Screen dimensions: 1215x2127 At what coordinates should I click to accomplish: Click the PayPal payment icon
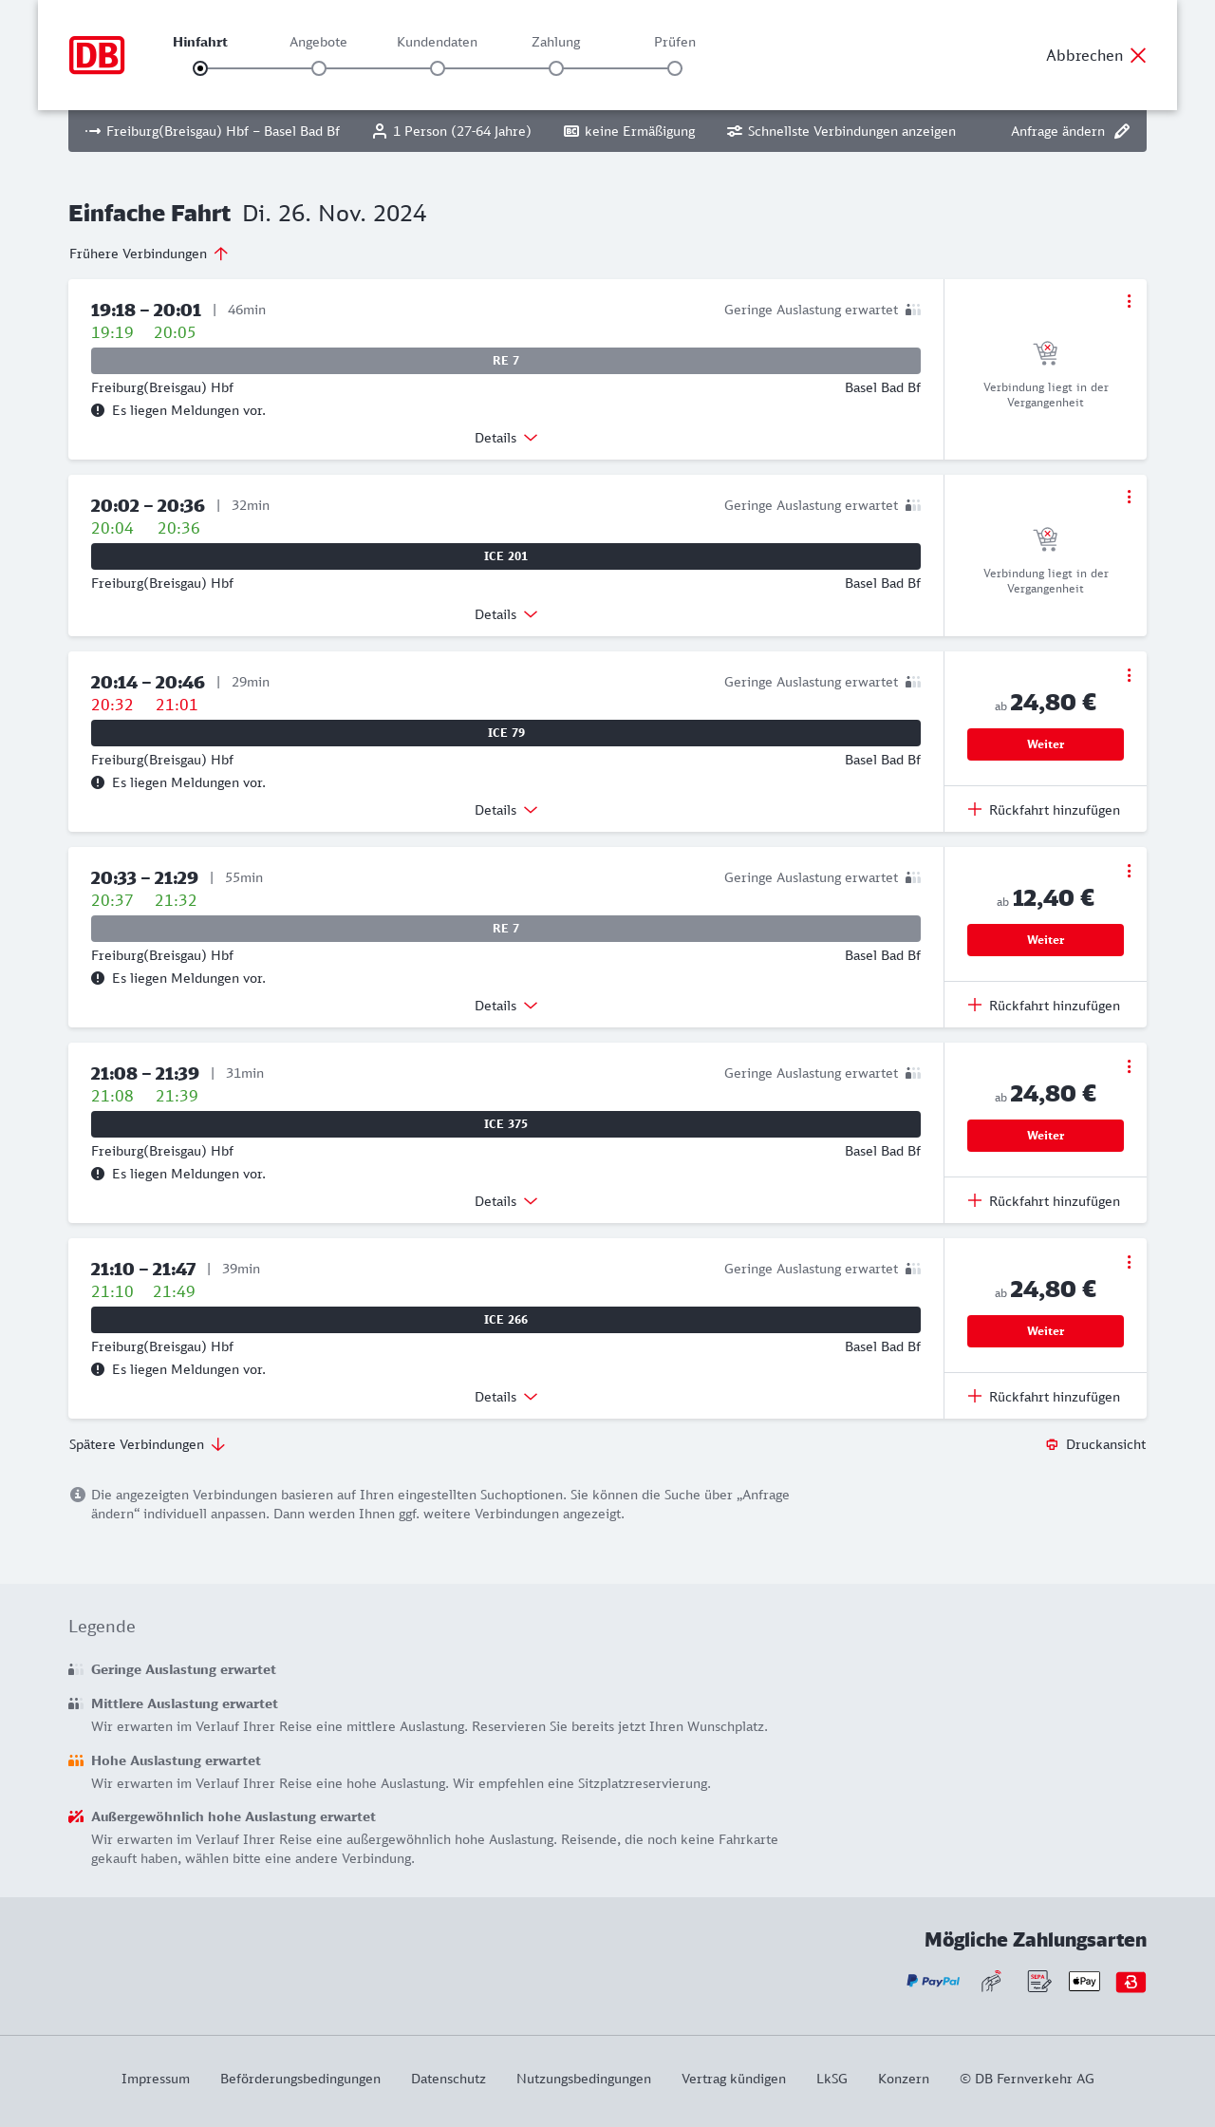(x=933, y=1981)
